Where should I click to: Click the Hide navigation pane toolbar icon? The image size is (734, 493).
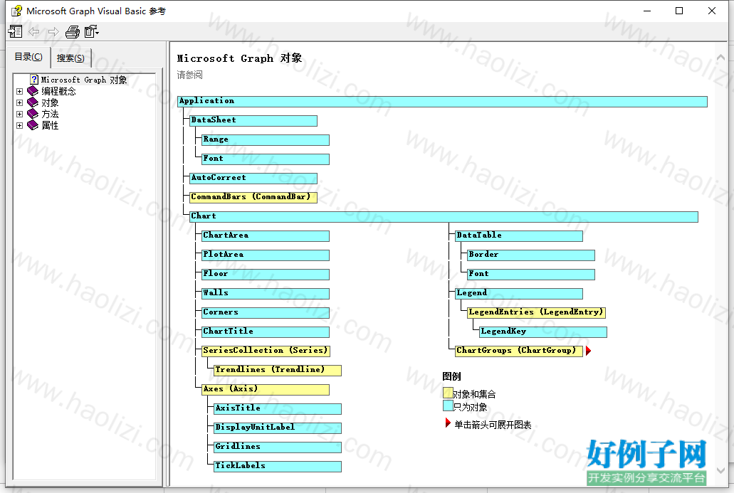point(15,32)
